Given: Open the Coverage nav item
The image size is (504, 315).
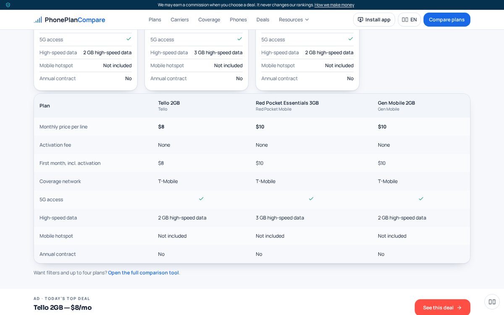Looking at the screenshot, I should coord(209,20).
